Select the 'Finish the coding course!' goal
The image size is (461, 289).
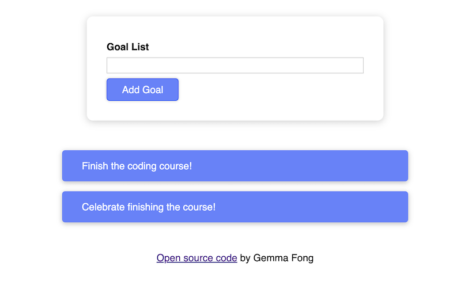(235, 166)
